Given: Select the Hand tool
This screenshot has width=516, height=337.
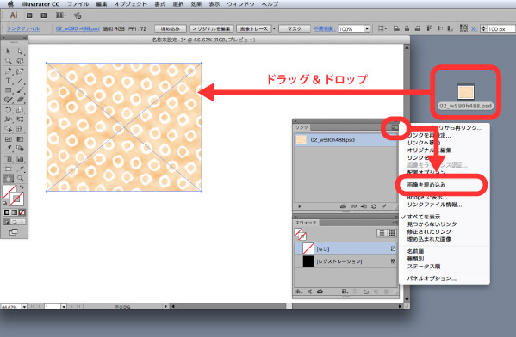Looking at the screenshot, I should click(9, 178).
